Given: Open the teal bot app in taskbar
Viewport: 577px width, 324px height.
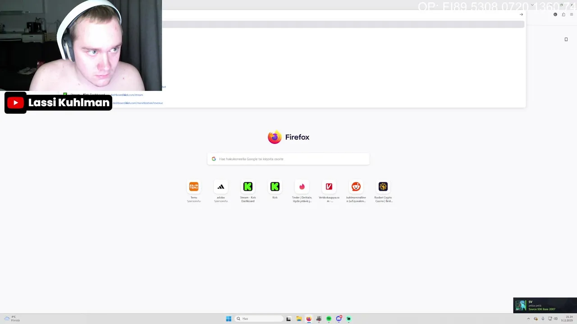Looking at the screenshot, I should (348, 319).
